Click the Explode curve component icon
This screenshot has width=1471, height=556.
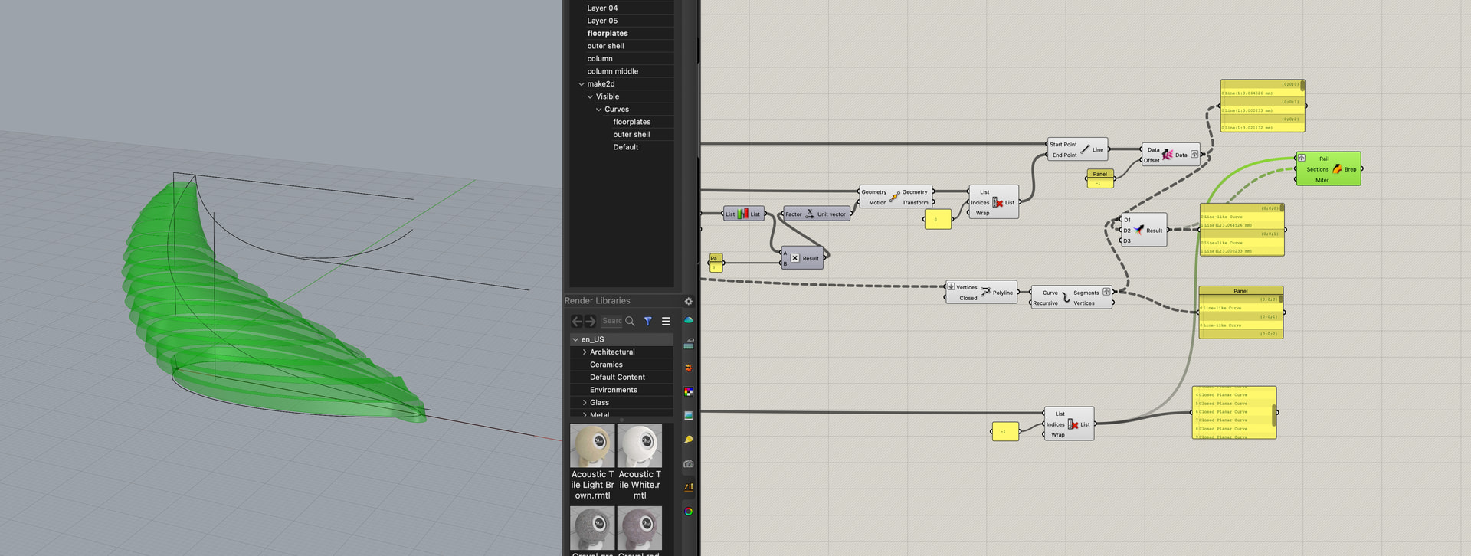click(1066, 297)
